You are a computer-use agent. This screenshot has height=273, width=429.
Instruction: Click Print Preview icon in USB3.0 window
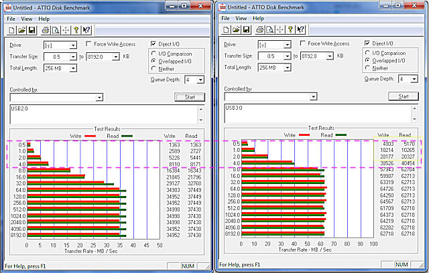[269, 29]
